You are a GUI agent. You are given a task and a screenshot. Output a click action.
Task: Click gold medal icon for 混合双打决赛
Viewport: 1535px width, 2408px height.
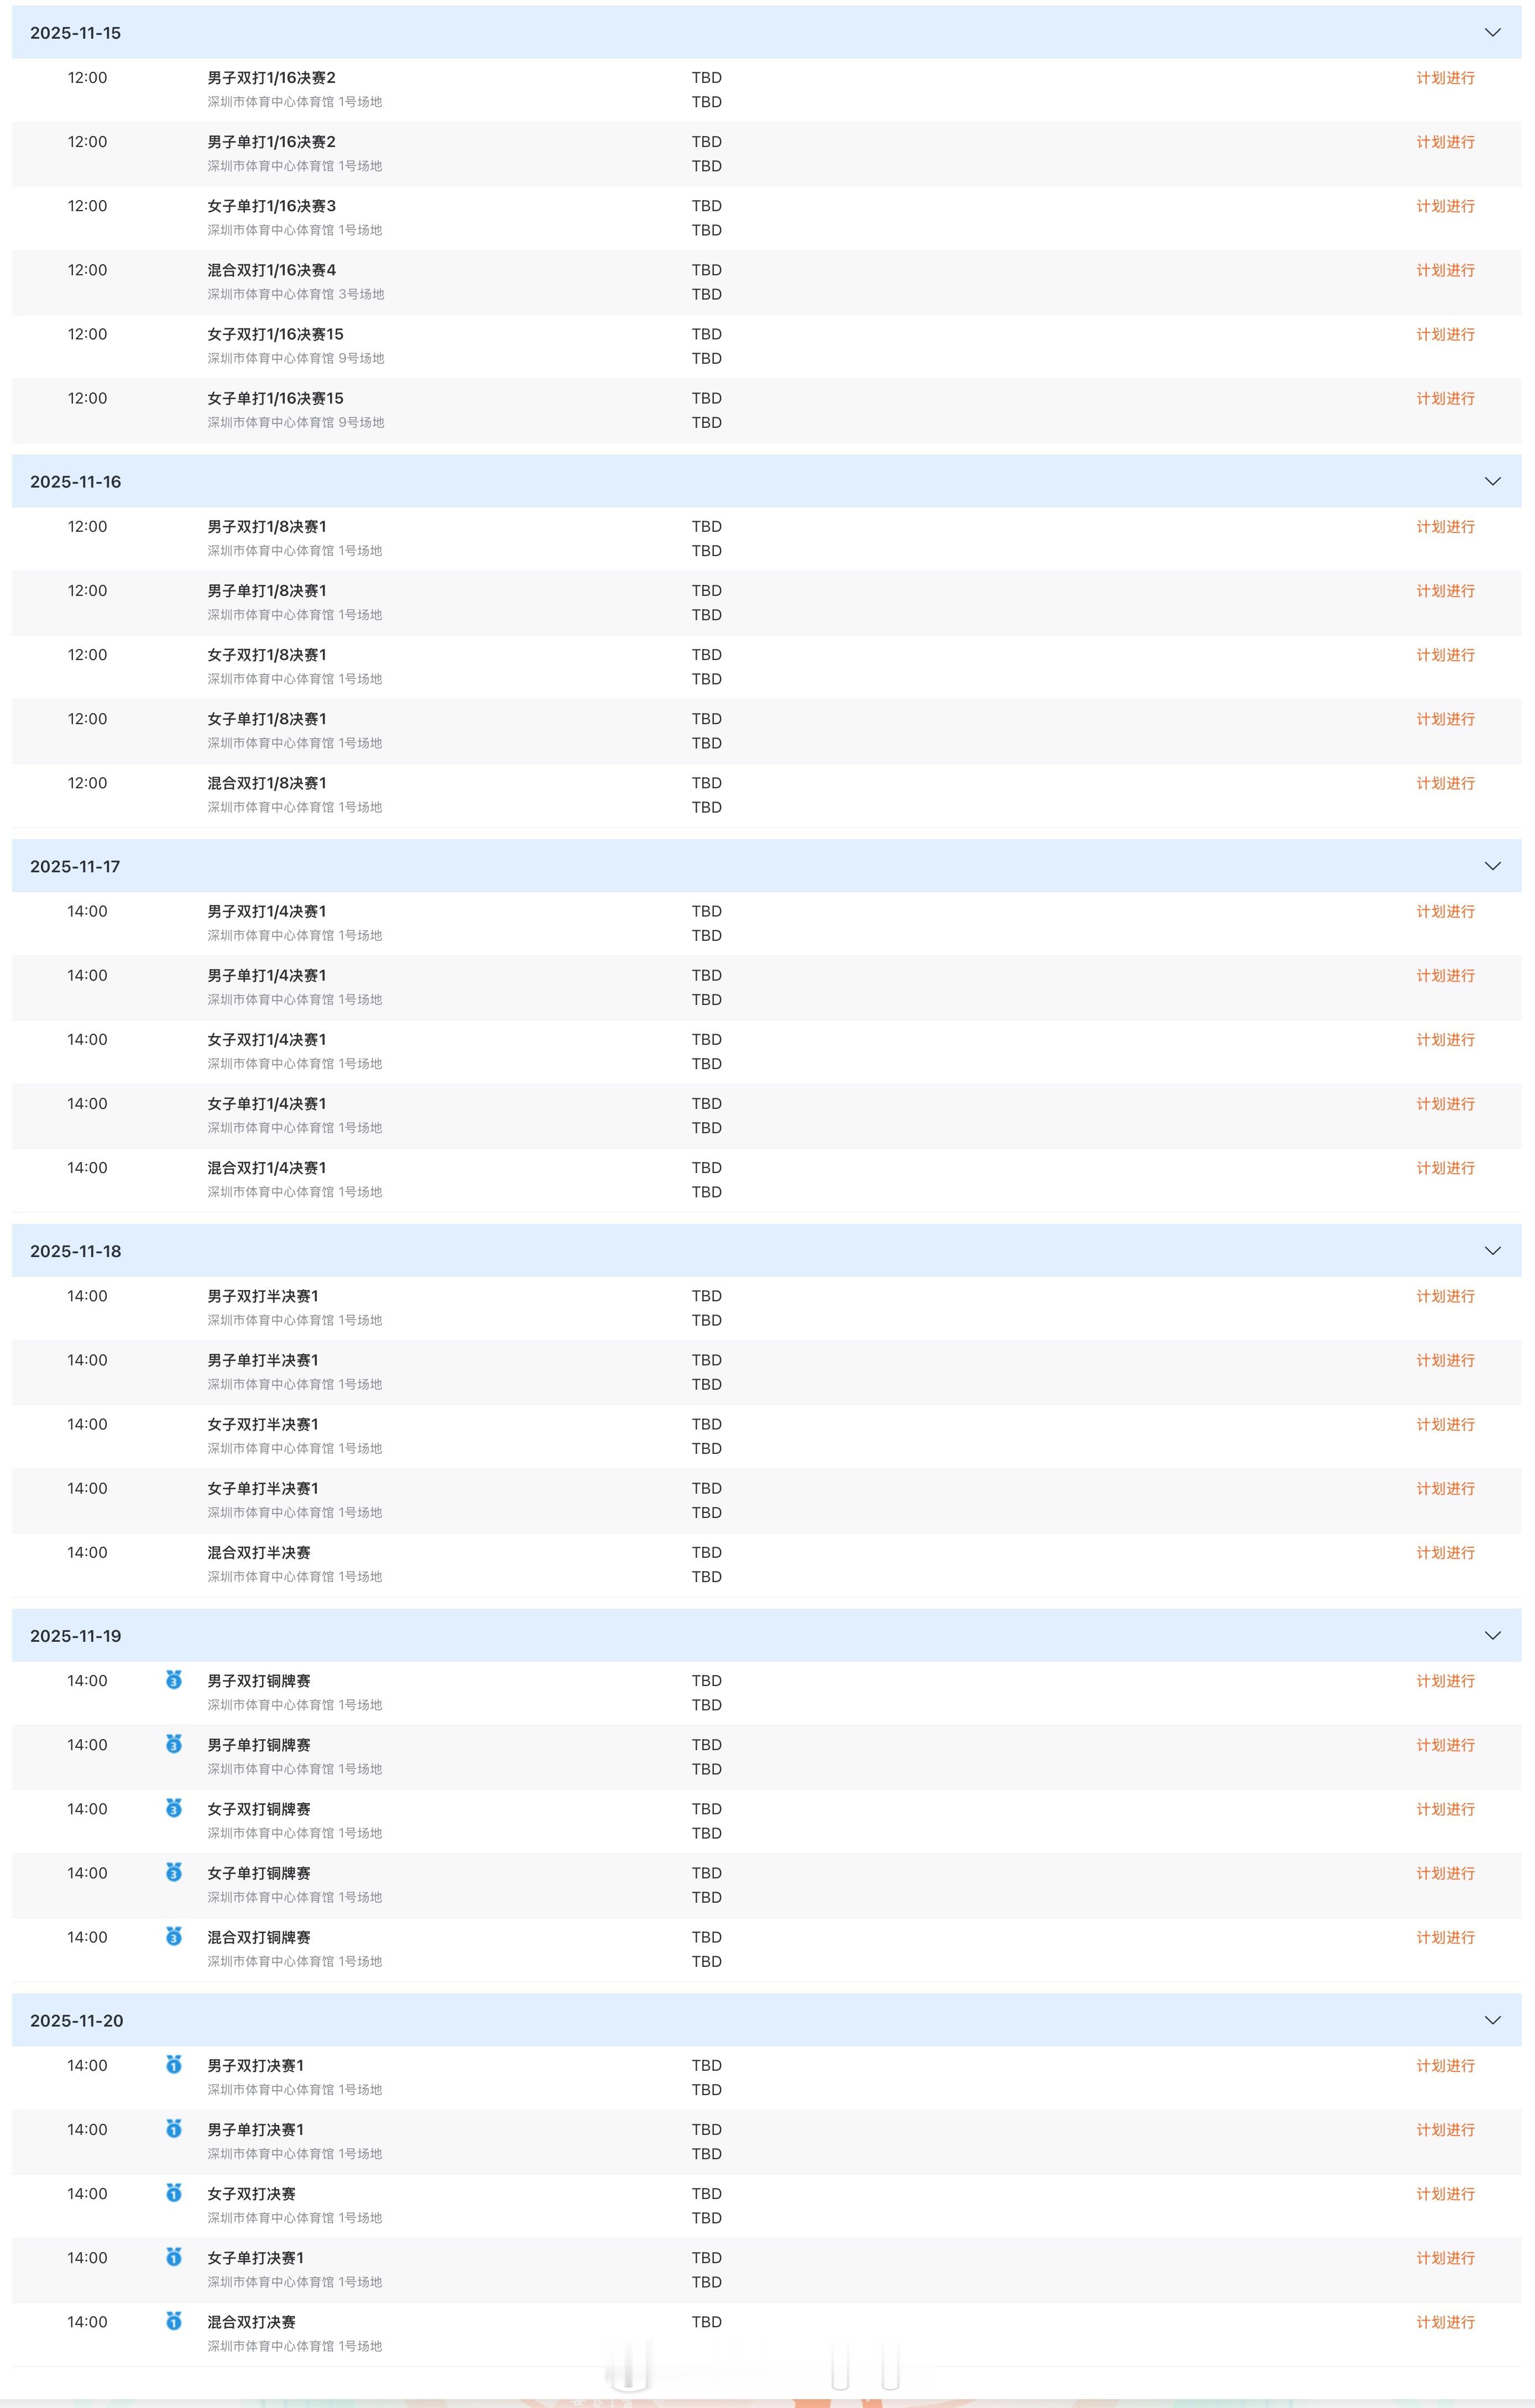coord(174,2320)
